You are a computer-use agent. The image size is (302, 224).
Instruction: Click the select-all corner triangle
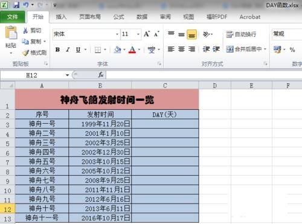pos(8,85)
